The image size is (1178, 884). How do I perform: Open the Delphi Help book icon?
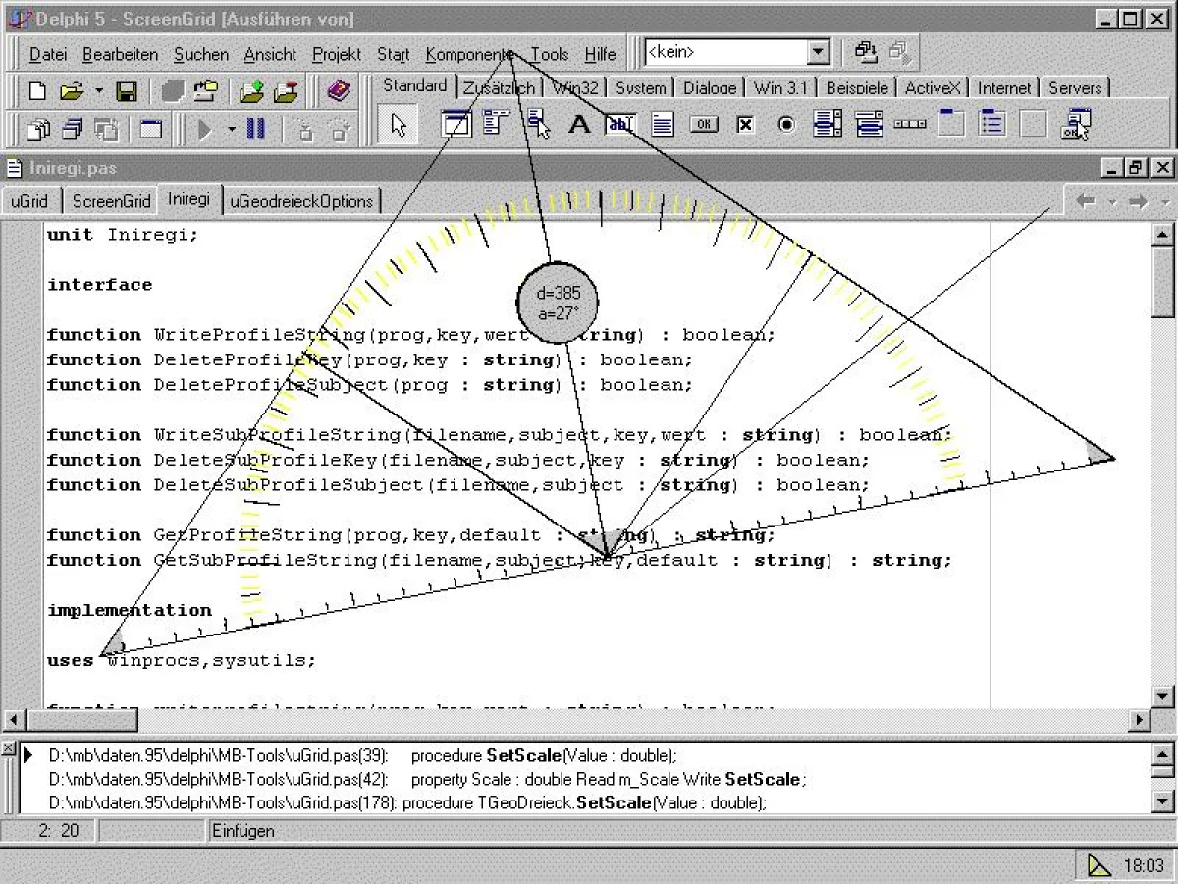point(341,90)
